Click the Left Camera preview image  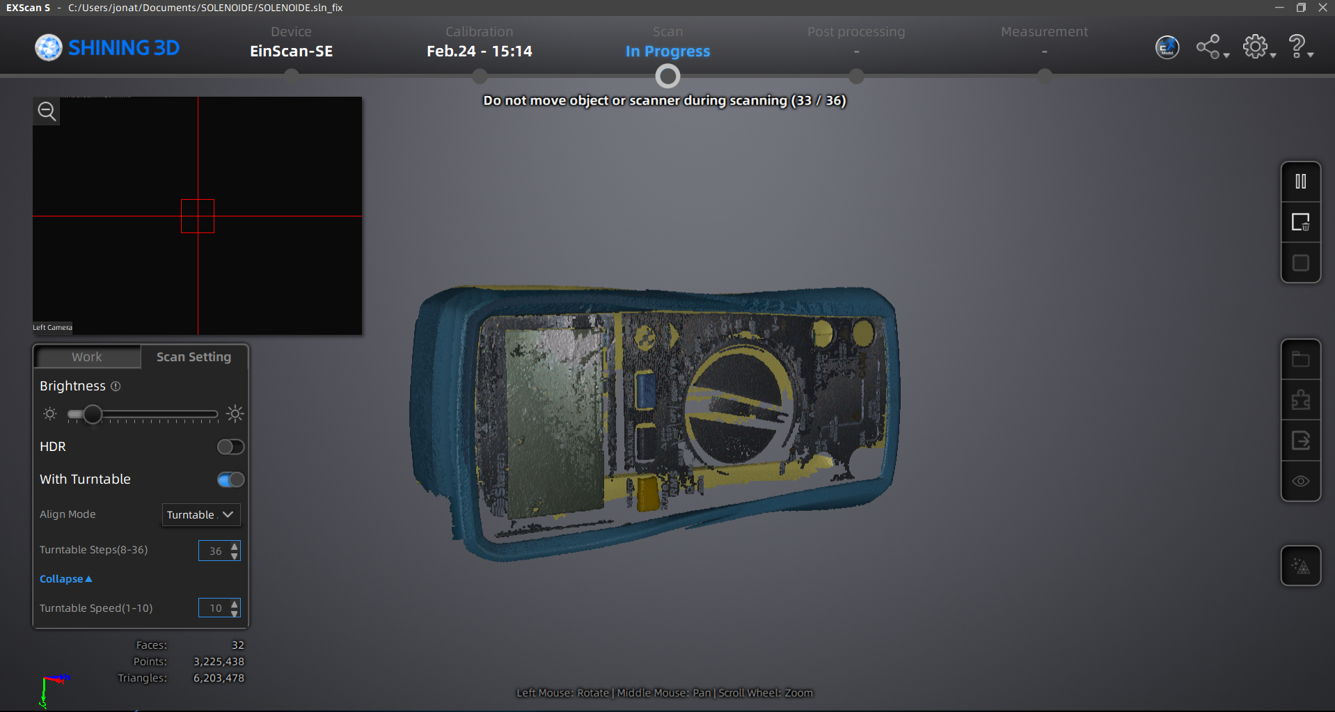click(x=198, y=216)
